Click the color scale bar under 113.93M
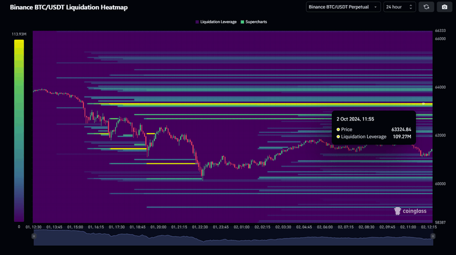 click(x=19, y=131)
